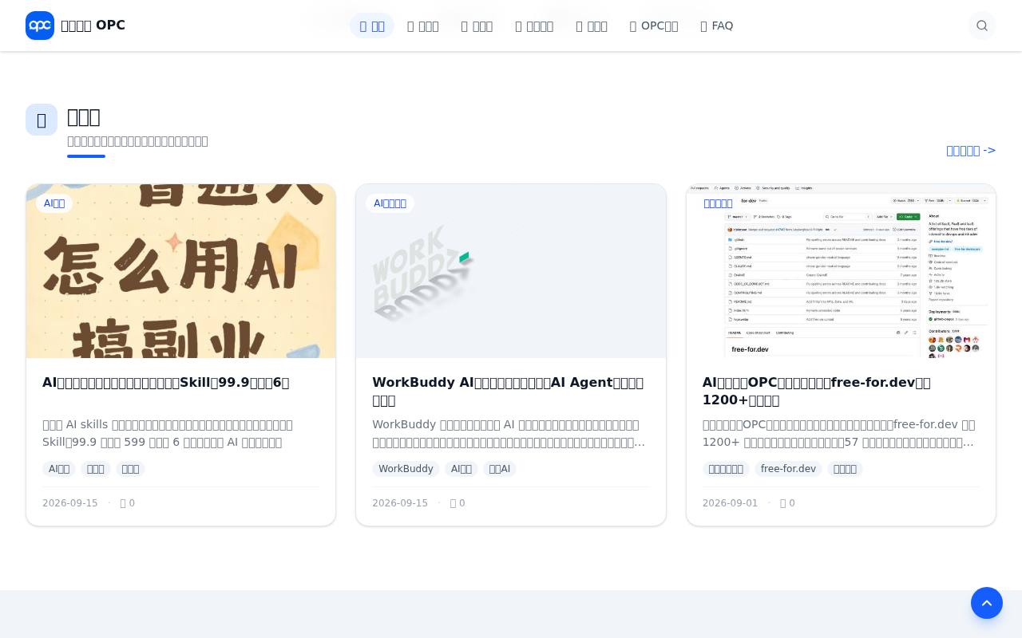Screen dimensions: 1022x638
Task: Click the tag ending in AI on the WorkBuddy card
Action: [x=500, y=469]
